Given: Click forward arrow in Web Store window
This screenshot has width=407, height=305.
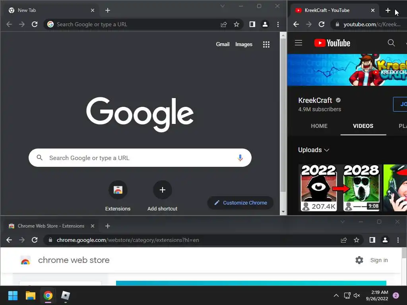Looking at the screenshot, I should (22, 240).
